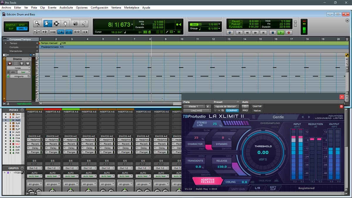Open the Drums track view selector 'notas'
Viewport: 352px width, 198px height.
(18, 68)
